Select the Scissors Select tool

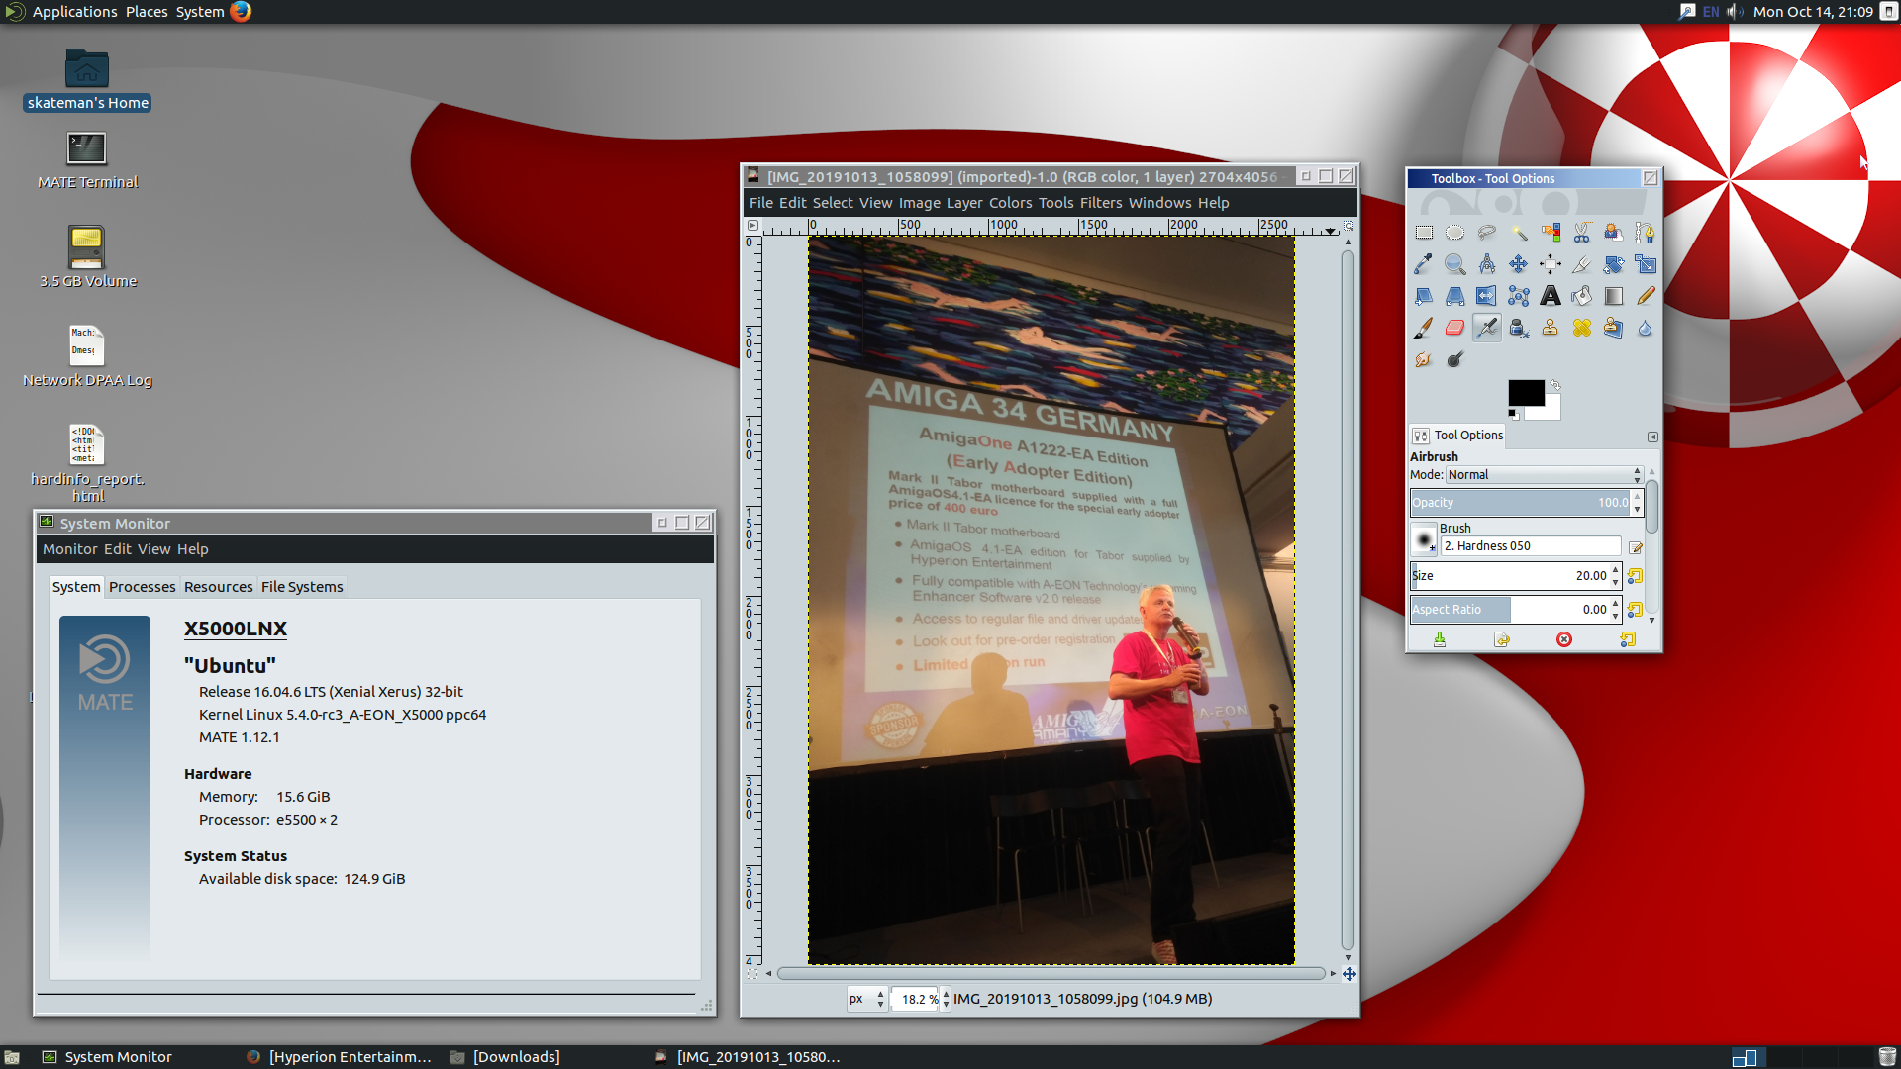pos(1582,233)
